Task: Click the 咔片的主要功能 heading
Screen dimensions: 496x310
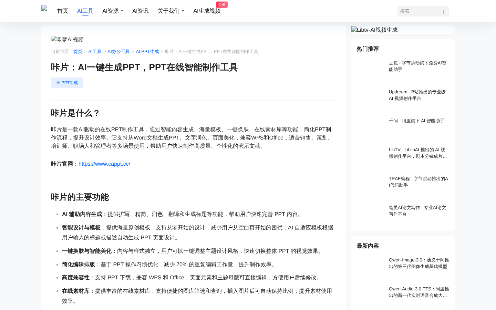Action: coord(80,197)
